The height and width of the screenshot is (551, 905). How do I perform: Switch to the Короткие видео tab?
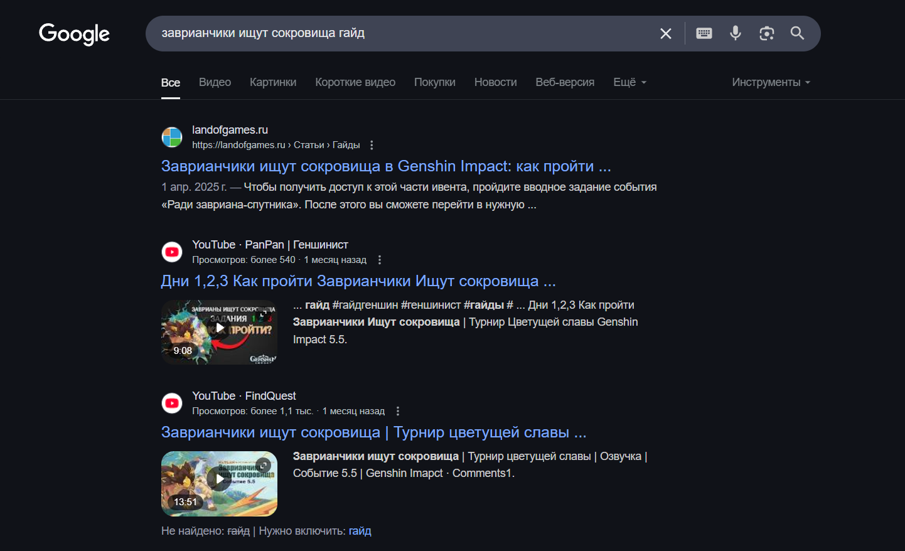coord(355,82)
